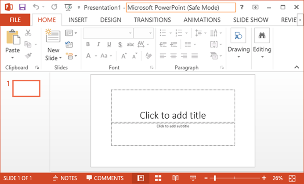Click the Editing binoculars icon
The width and height of the screenshot is (304, 184).
click(x=262, y=36)
